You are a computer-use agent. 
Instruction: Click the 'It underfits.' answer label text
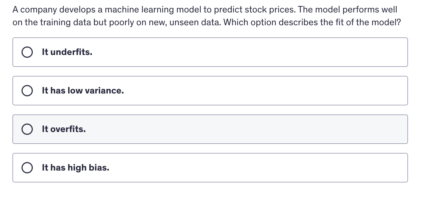[x=67, y=52]
